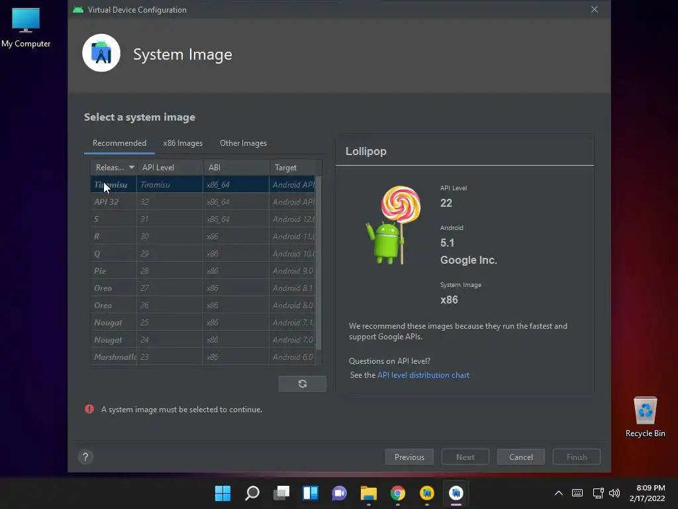Open File Explorer from taskbar
The width and height of the screenshot is (678, 509).
tap(369, 493)
